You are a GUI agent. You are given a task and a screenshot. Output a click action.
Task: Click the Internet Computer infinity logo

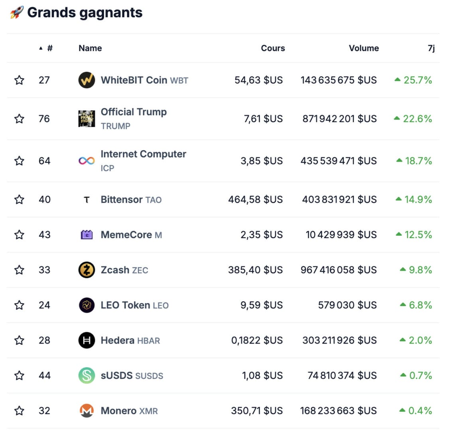(86, 161)
